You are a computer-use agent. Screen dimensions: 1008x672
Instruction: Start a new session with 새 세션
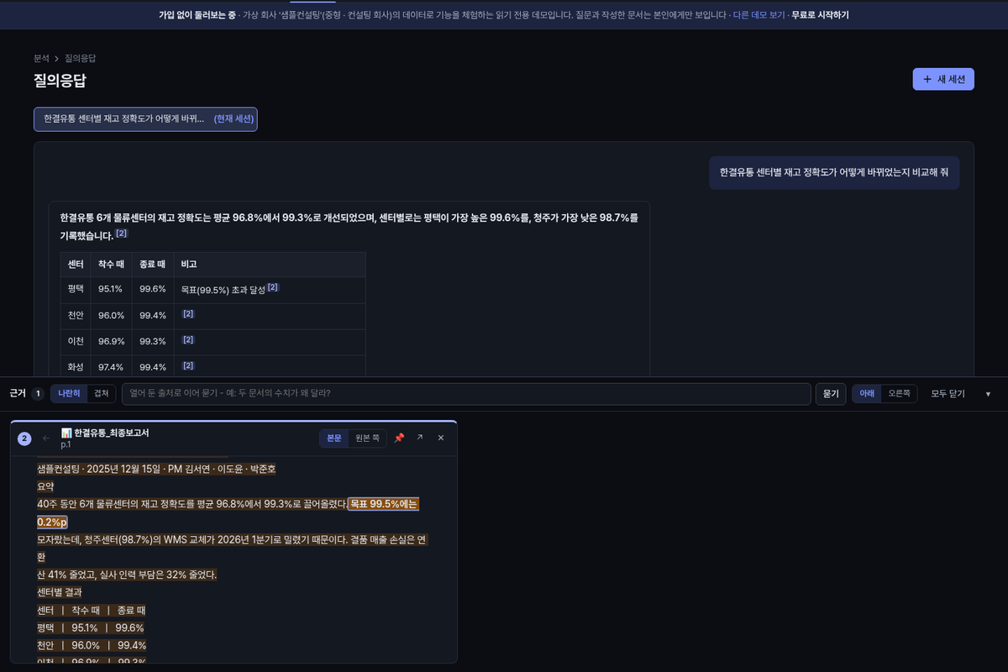(943, 79)
